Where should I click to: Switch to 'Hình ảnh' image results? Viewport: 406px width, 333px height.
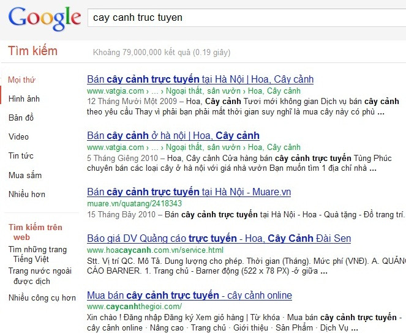24,99
